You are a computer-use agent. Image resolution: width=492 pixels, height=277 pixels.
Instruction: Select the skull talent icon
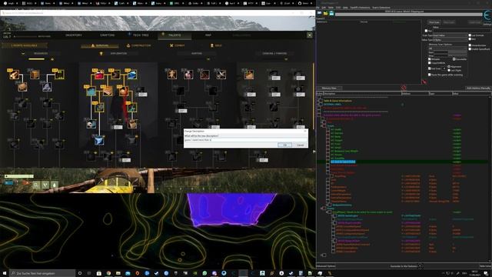[x=91, y=125]
